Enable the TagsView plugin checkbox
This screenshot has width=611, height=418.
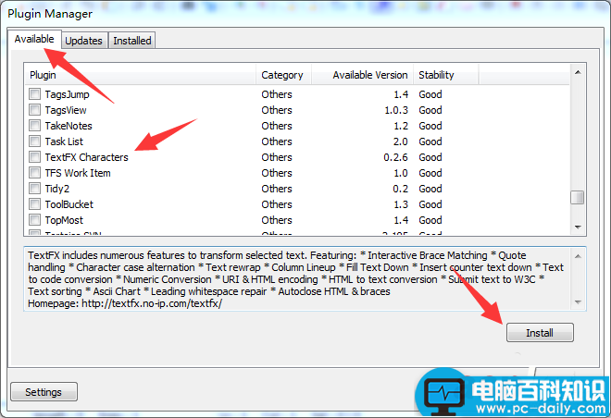(34, 110)
